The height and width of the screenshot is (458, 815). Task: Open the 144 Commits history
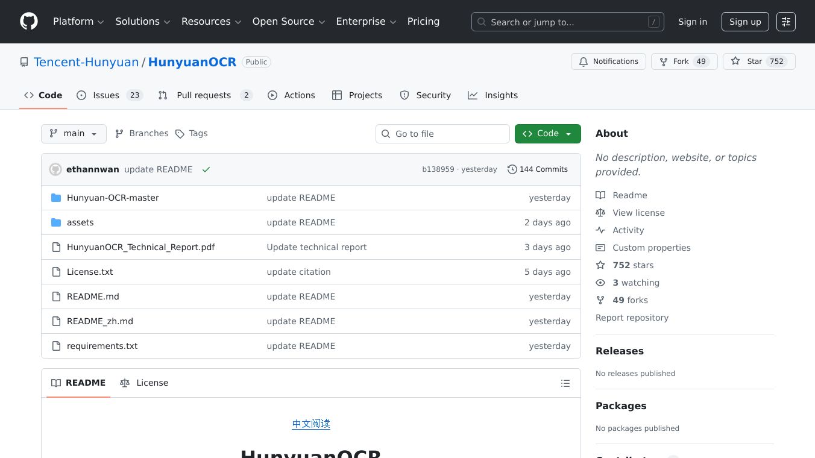537,169
